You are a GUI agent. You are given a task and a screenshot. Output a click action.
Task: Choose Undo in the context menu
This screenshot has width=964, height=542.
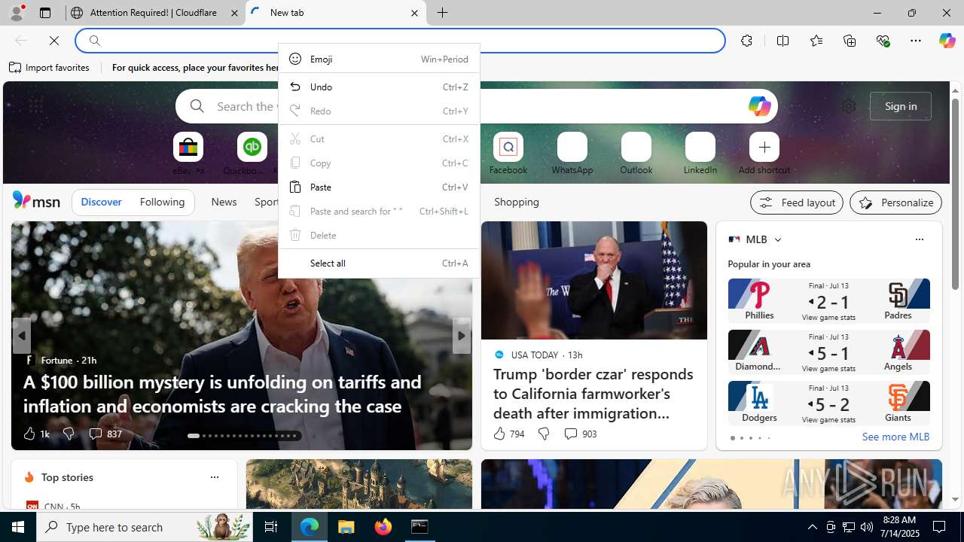click(379, 87)
